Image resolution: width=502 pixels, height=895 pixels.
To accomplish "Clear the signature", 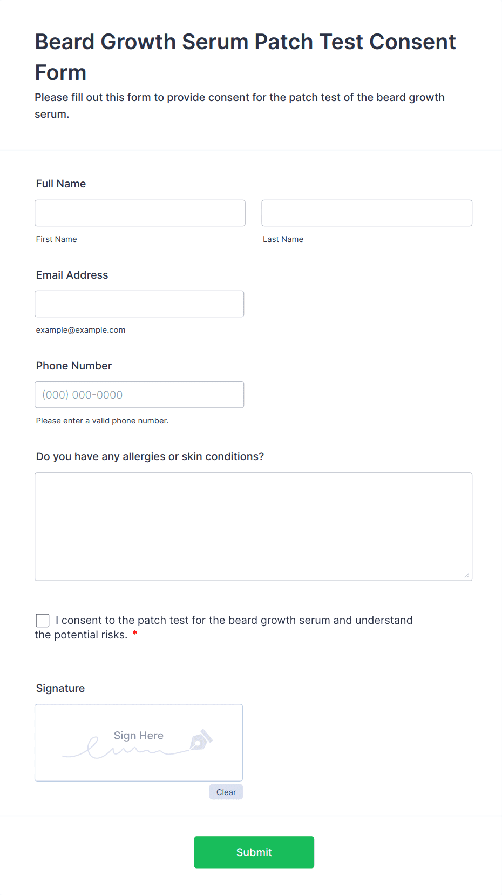I will pyautogui.click(x=226, y=792).
